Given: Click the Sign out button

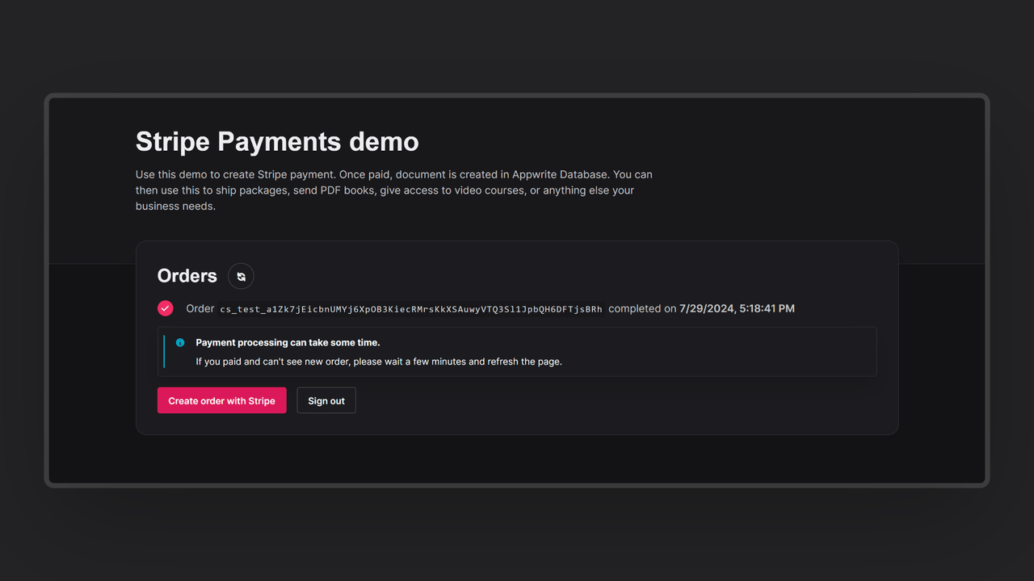Looking at the screenshot, I should 326,400.
